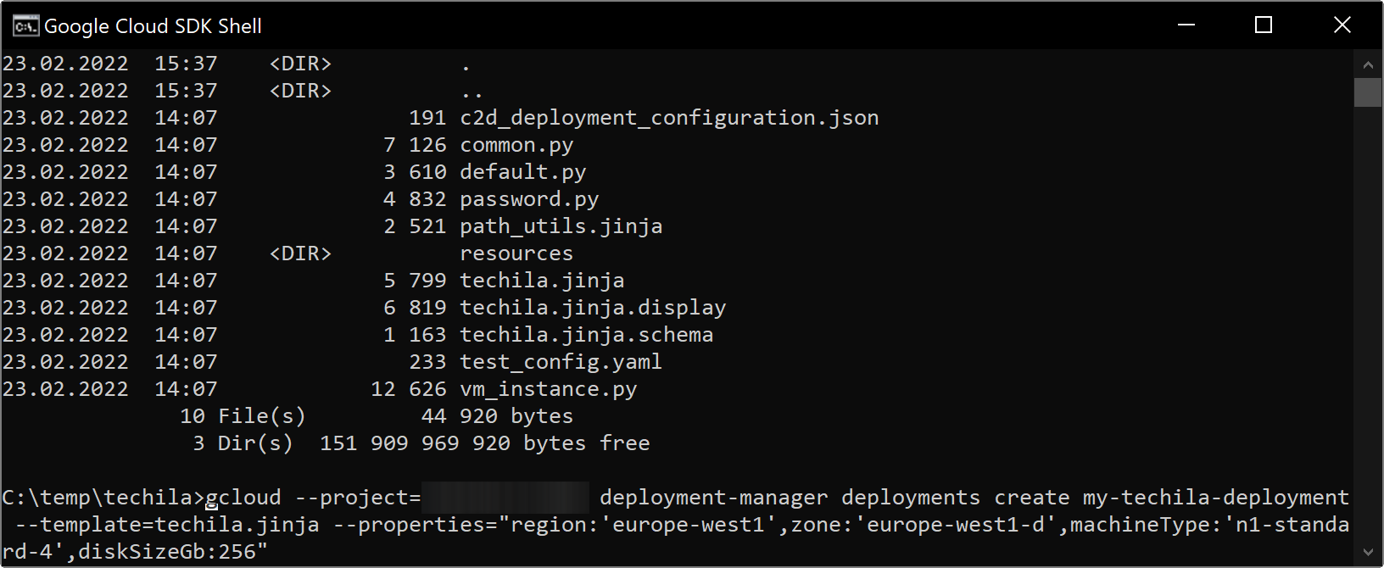Click the default.py filename in listing
1384x568 pixels.
coord(522,172)
